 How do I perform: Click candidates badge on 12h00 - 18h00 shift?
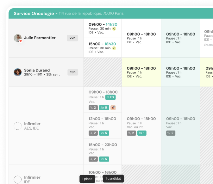point(104,133)
